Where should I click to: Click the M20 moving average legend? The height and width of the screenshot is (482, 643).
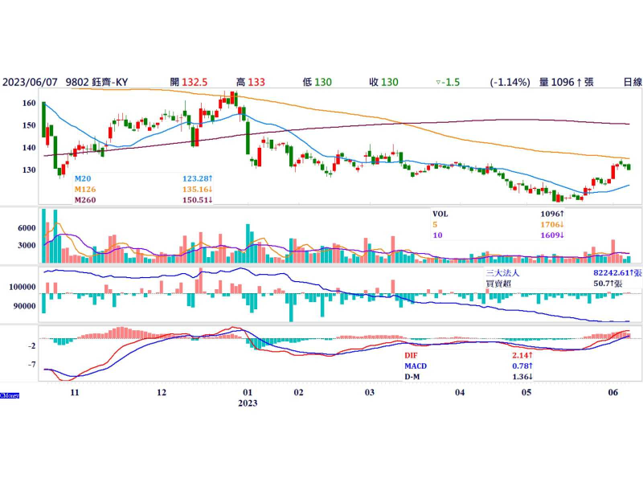(x=83, y=178)
